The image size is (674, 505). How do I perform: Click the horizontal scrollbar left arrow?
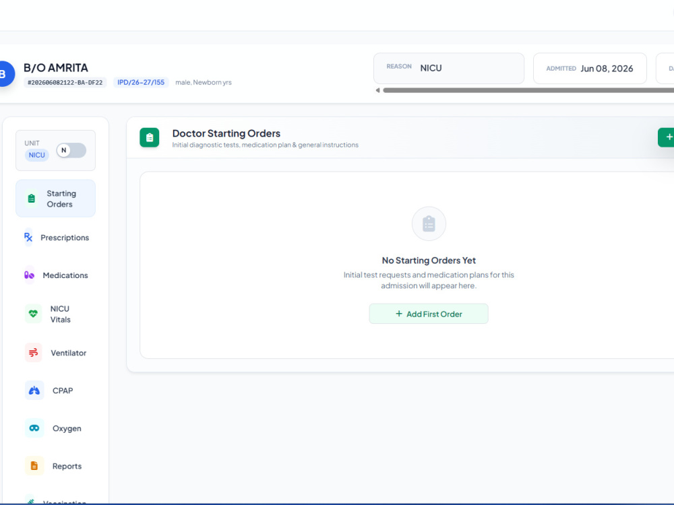pos(377,90)
